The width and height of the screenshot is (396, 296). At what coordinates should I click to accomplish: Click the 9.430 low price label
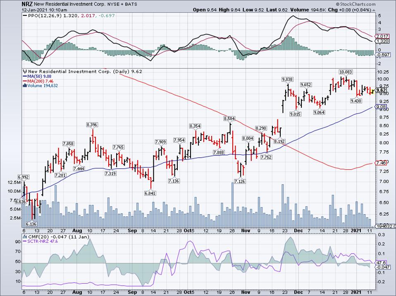pyautogui.click(x=356, y=101)
